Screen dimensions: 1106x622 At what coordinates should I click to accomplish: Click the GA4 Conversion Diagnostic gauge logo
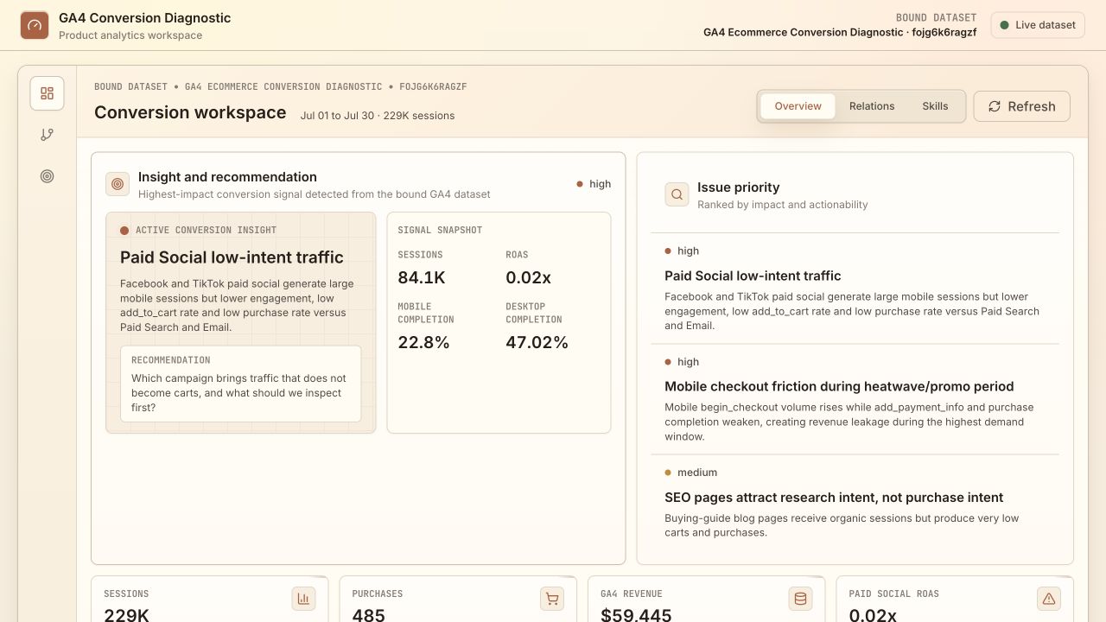coord(35,25)
